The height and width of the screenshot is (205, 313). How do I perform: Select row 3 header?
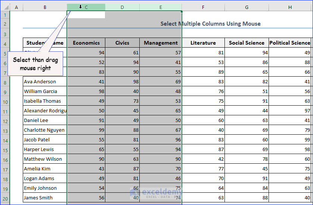click(x=5, y=34)
